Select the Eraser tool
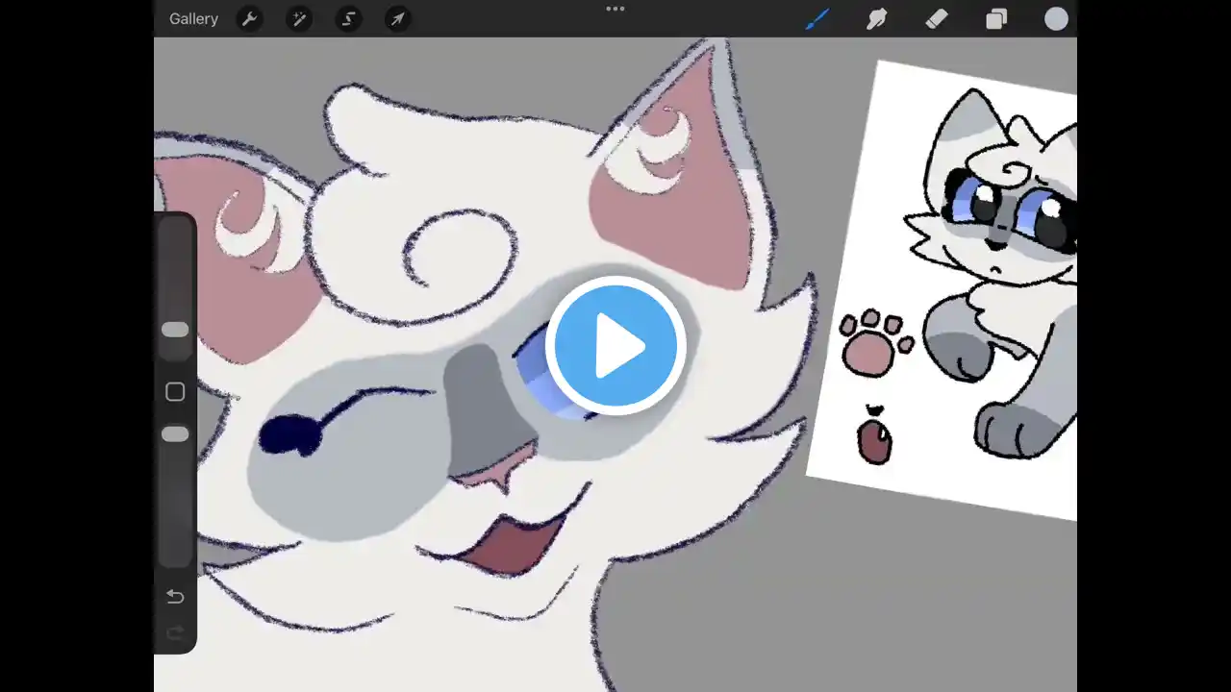 point(937,19)
